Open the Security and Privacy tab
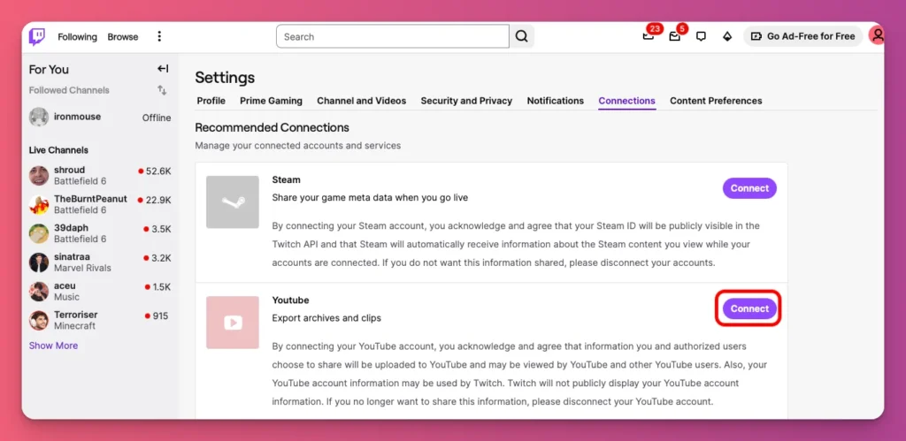This screenshot has height=441, width=906. pyautogui.click(x=466, y=101)
